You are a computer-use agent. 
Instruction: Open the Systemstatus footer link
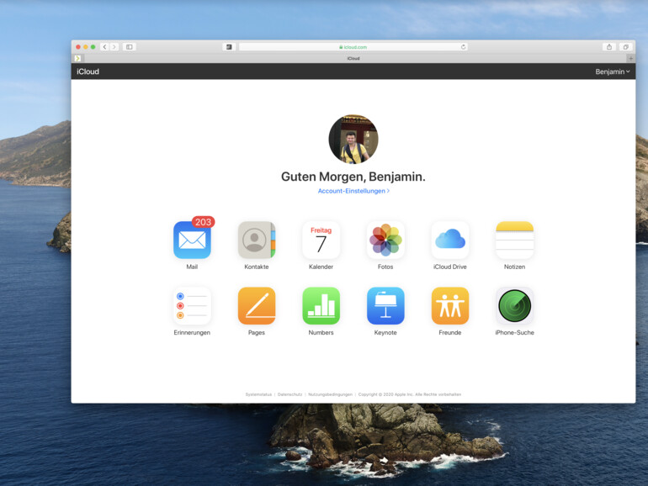258,394
